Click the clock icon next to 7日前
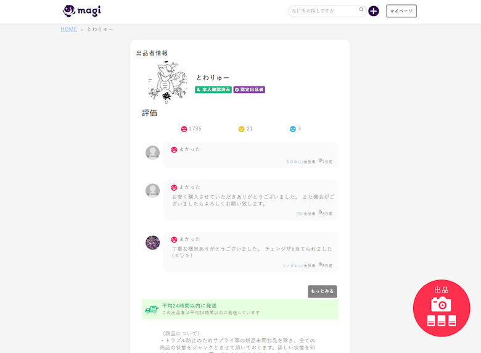This screenshot has width=481, height=353. pyautogui.click(x=320, y=160)
